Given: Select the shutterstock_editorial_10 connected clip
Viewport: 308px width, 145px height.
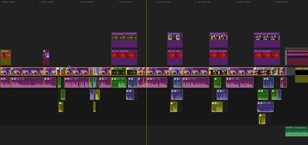Looking at the screenshot, I should 267,40.
